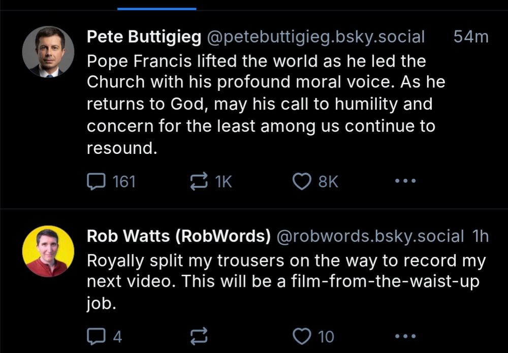The height and width of the screenshot is (353, 508).
Task: Open Rob Watts's yellow profile avatar
Action: click(x=48, y=251)
